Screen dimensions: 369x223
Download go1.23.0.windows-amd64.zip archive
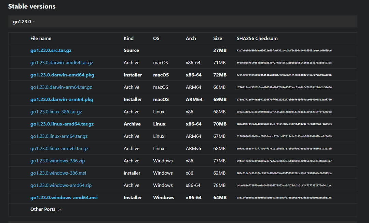pos(61,185)
